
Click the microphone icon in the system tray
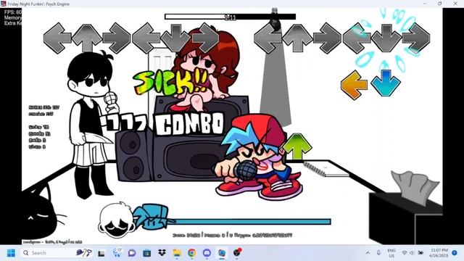click(378, 253)
